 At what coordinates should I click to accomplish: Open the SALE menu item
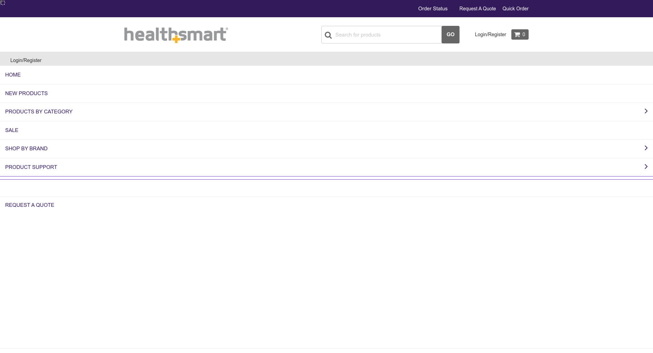tap(12, 130)
